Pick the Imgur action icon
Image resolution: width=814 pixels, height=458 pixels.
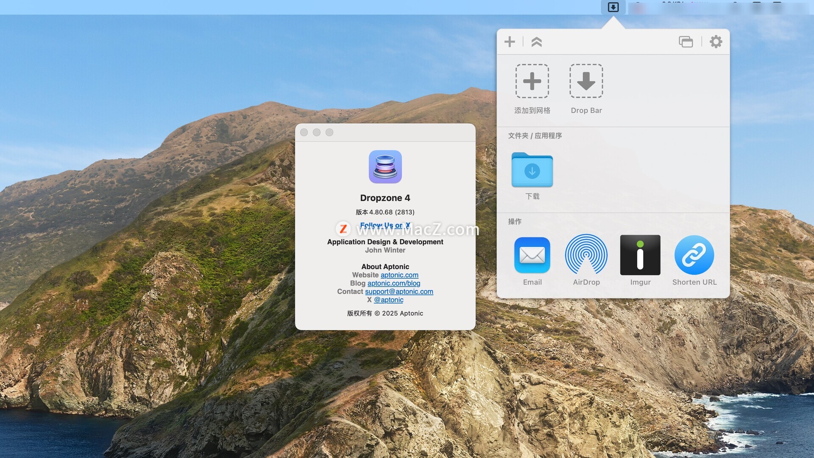point(640,255)
